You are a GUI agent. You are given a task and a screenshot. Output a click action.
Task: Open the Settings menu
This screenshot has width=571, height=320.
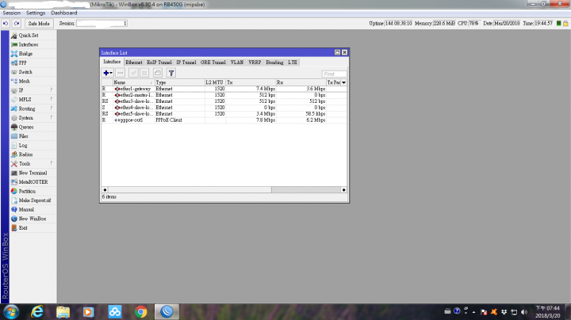[x=36, y=13]
